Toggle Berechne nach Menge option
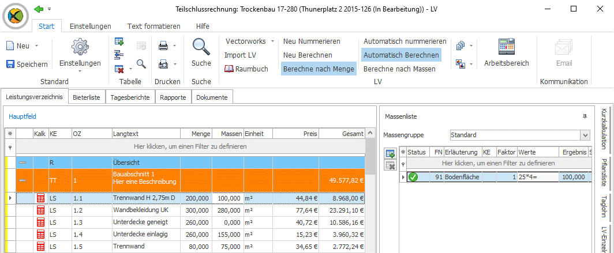This screenshot has width=614, height=253. [x=319, y=69]
